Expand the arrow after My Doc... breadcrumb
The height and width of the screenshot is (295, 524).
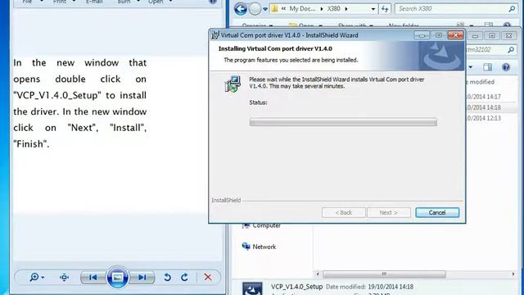[322, 9]
